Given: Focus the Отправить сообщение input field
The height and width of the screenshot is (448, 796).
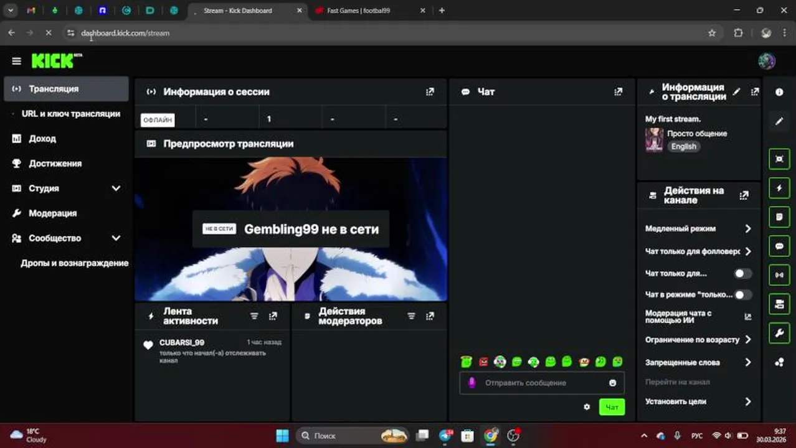Looking at the screenshot, I should (542, 383).
